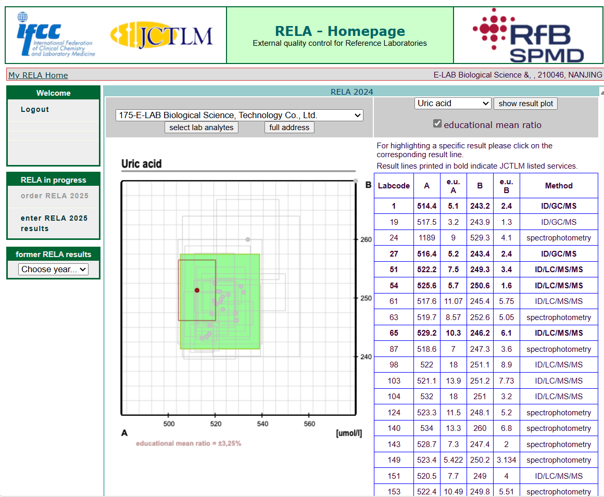Click the gray point at plot's top-right corner
The image size is (604, 497).
pos(356,181)
